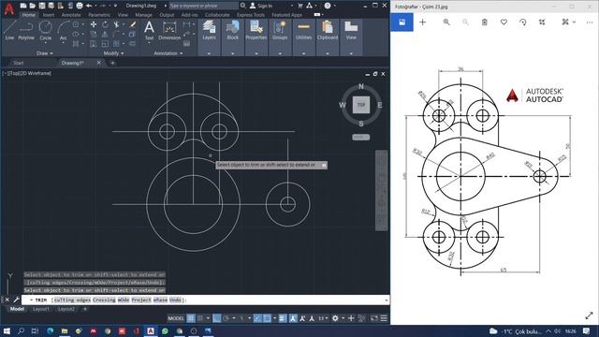Screen dimensions: 599x337
Task: Click the Text annotation tool
Action: point(149,30)
